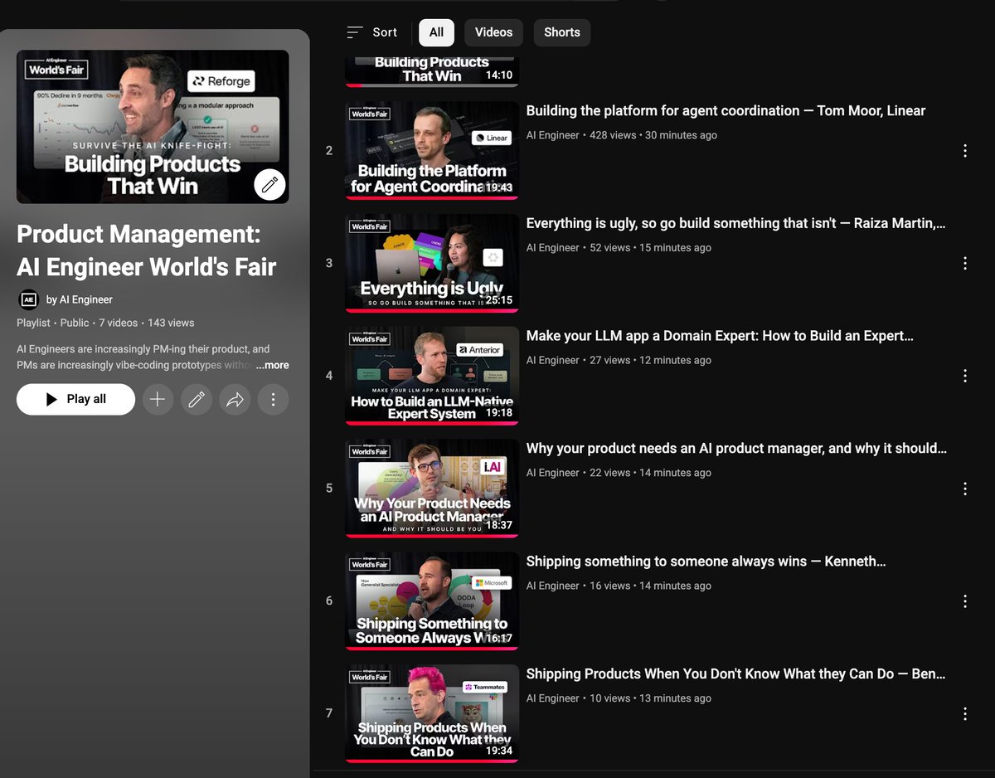Click the edit pencil on playlist cover thumbnail
Viewport: 995px width, 778px height.
(x=269, y=185)
